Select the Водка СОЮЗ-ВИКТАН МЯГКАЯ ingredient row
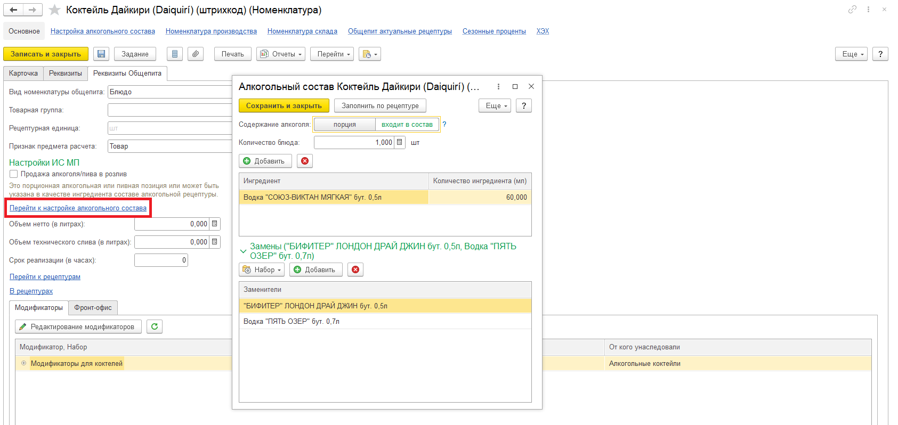This screenshot has height=425, width=898. coord(385,197)
